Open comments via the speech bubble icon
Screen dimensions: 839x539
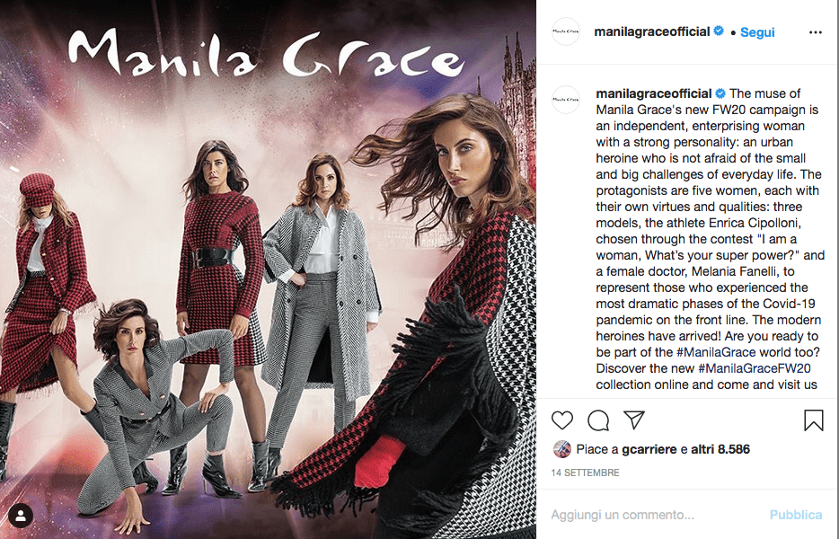(x=598, y=420)
